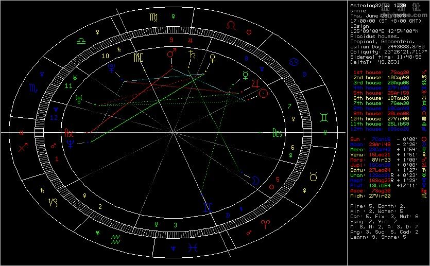Click the green Des label on the right
The width and height of the screenshot is (430, 266).
coord(278,132)
